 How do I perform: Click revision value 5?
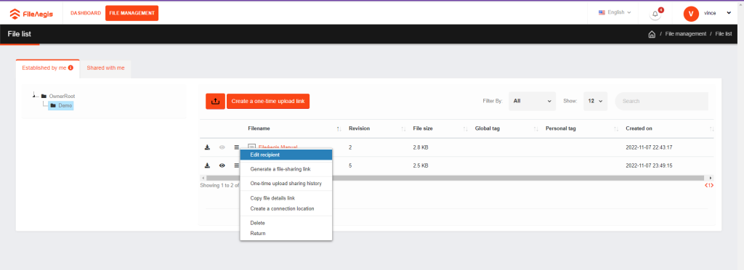[x=350, y=165]
